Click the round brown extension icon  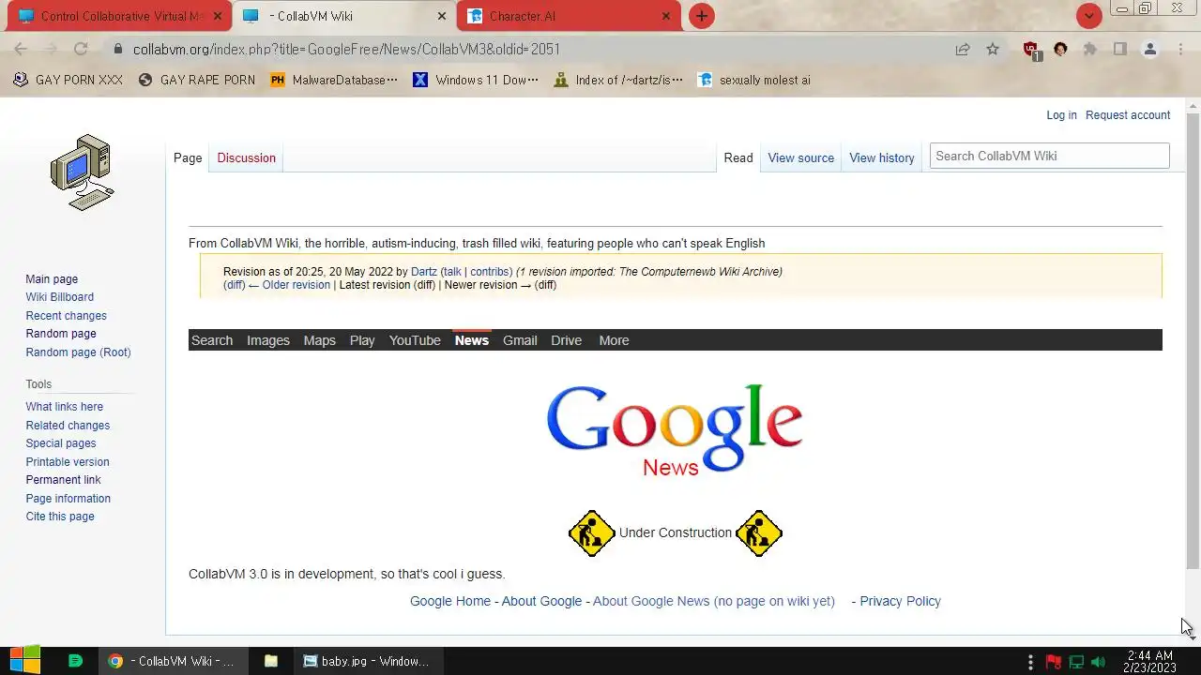[1060, 49]
